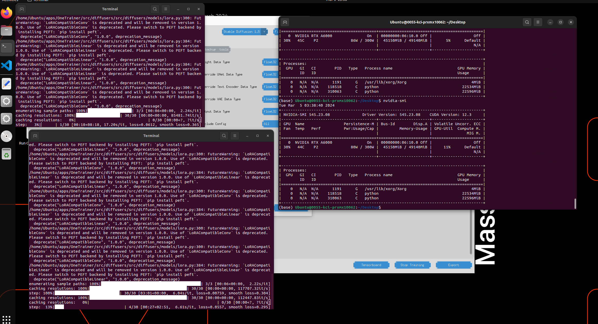
Task: Open hamburger menu in the top-left Terminal window
Action: tap(166, 9)
